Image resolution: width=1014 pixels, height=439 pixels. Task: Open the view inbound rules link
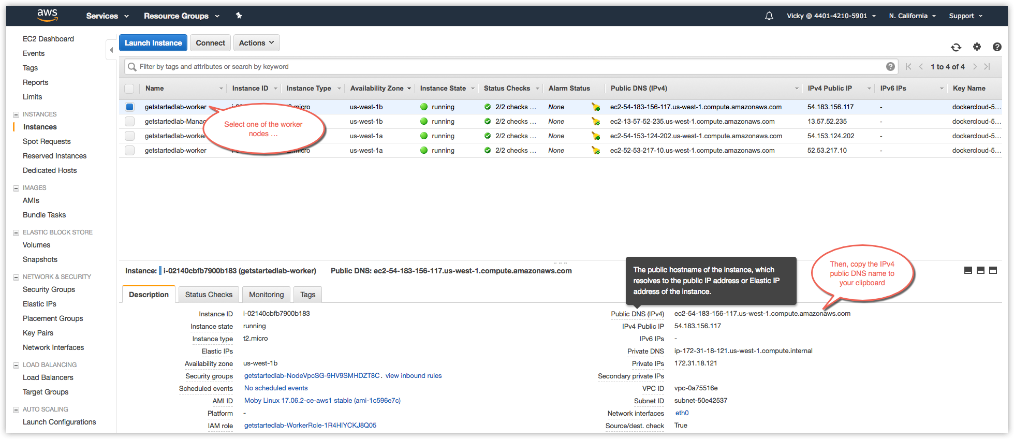(x=413, y=376)
